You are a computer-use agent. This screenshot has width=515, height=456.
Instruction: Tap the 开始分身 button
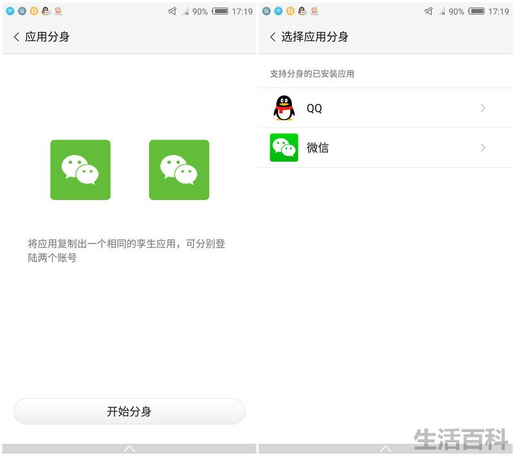[x=129, y=411]
